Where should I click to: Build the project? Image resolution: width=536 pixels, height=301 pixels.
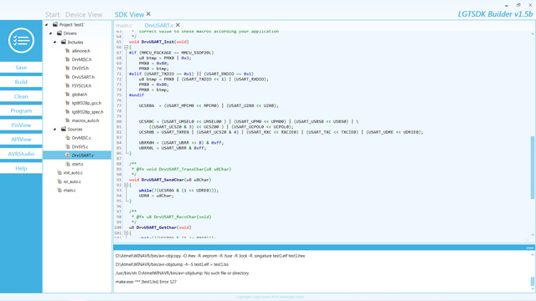point(21,82)
